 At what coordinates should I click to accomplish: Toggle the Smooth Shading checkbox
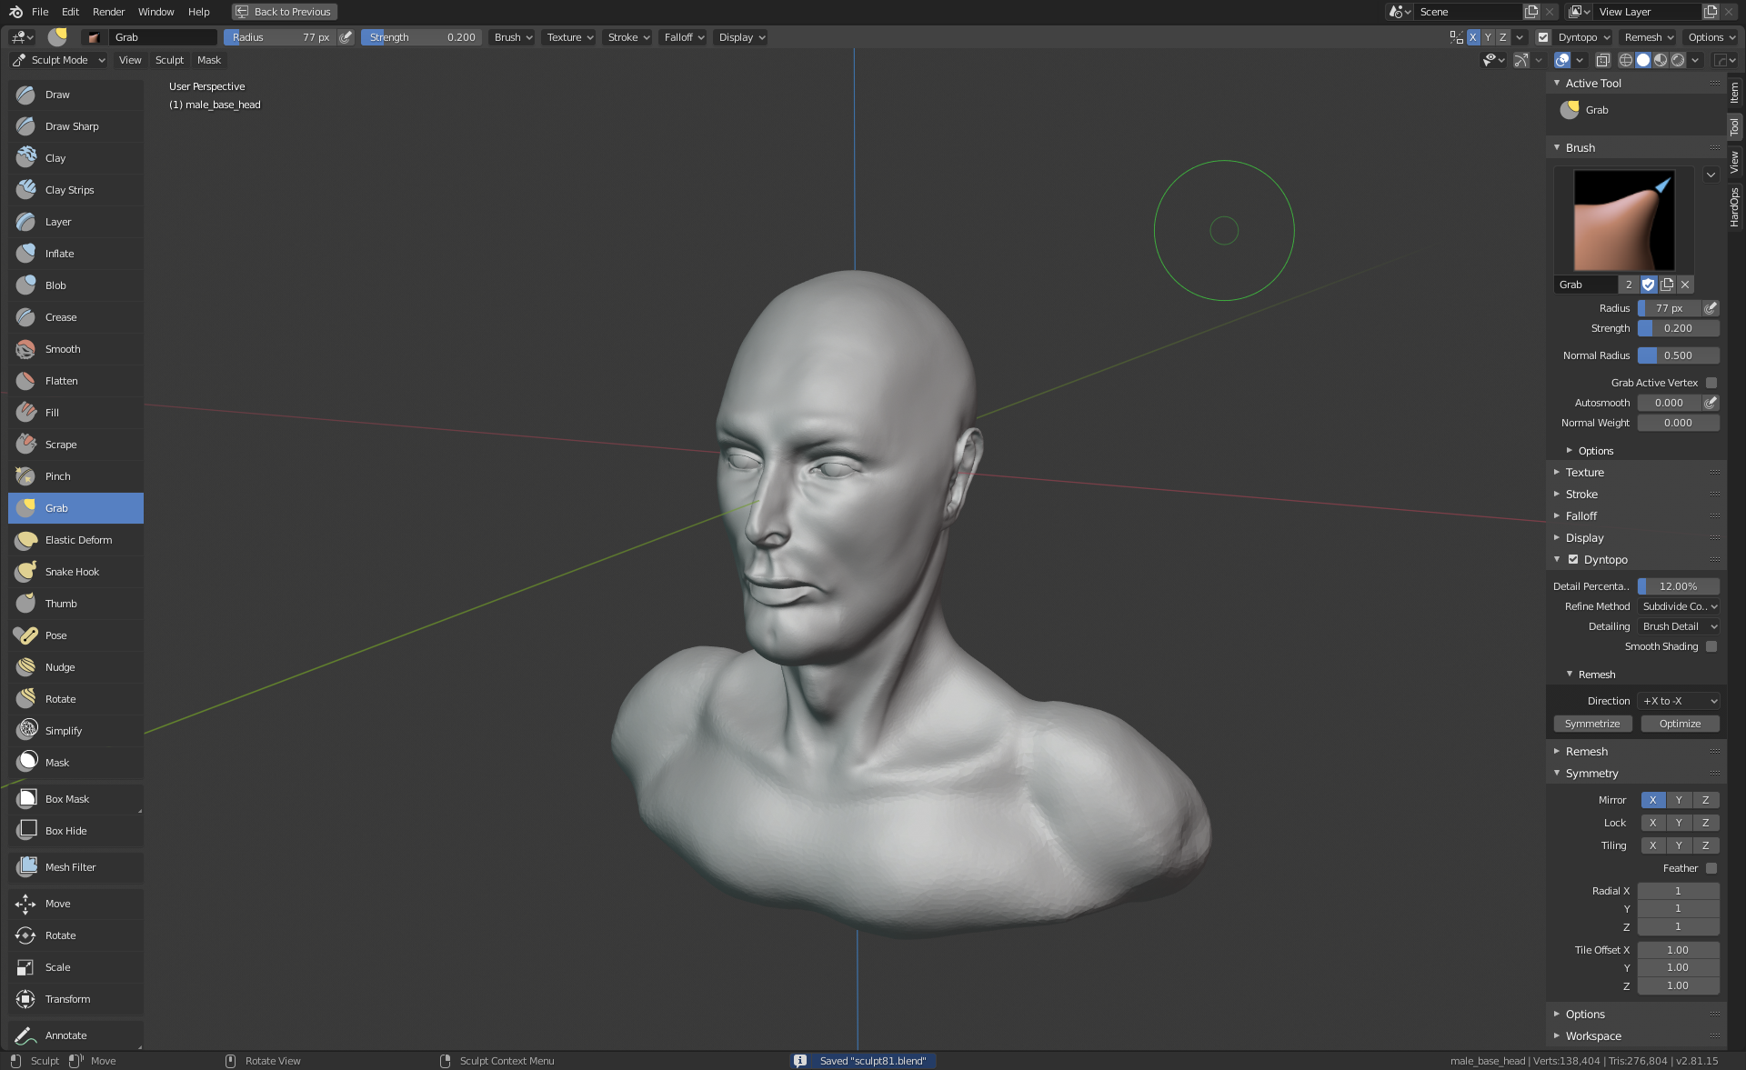pyautogui.click(x=1711, y=646)
